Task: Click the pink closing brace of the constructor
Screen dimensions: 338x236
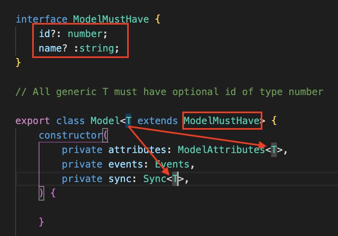Action: 41,222
